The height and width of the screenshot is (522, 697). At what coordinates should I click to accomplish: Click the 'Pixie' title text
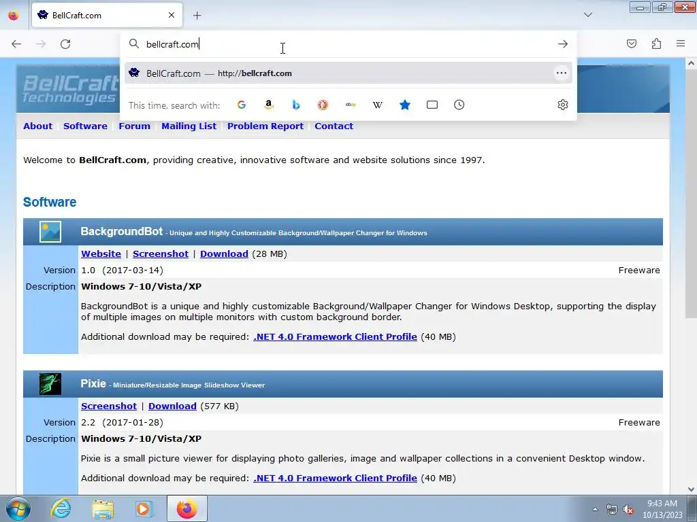[93, 383]
